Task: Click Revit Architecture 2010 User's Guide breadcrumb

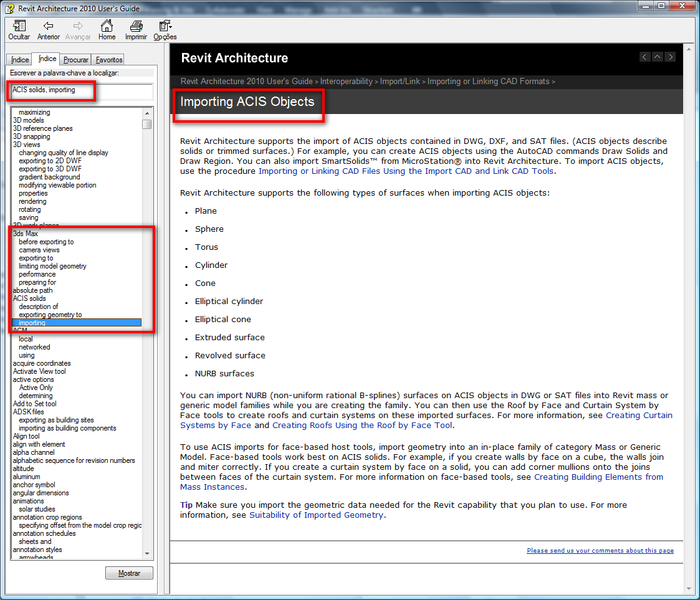Action: tap(246, 82)
